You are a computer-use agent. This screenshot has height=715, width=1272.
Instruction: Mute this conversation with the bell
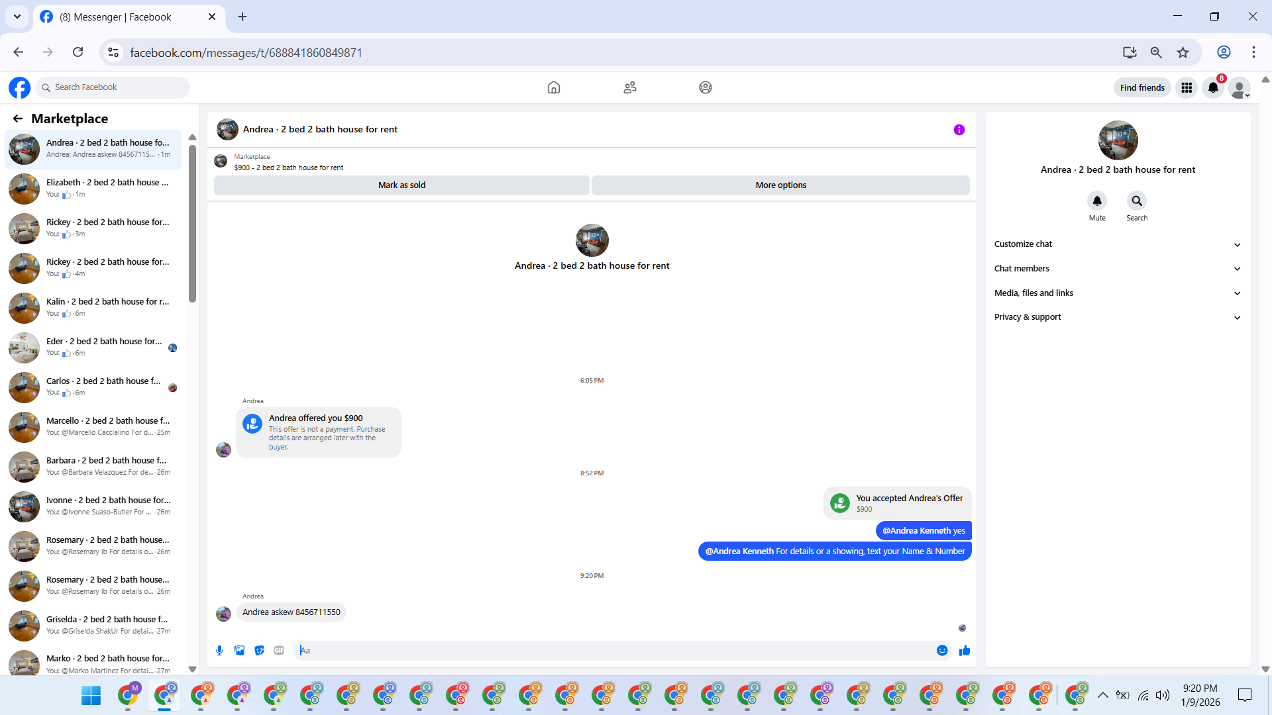1096,201
